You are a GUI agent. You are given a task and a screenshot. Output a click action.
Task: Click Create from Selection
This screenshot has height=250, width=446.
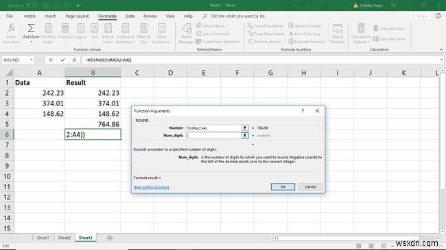[x=218, y=42]
